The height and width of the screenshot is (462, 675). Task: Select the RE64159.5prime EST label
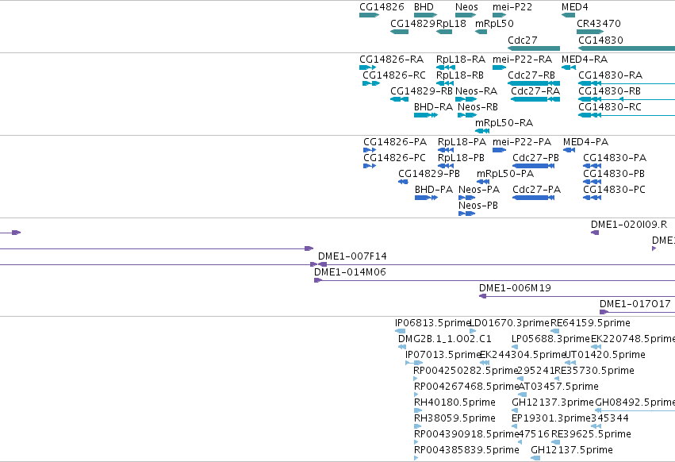pyautogui.click(x=591, y=323)
